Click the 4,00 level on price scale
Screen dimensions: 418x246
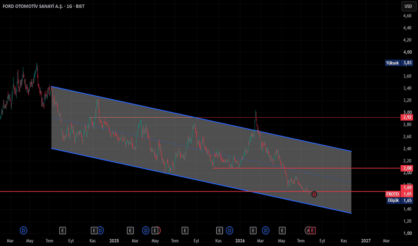point(407,52)
